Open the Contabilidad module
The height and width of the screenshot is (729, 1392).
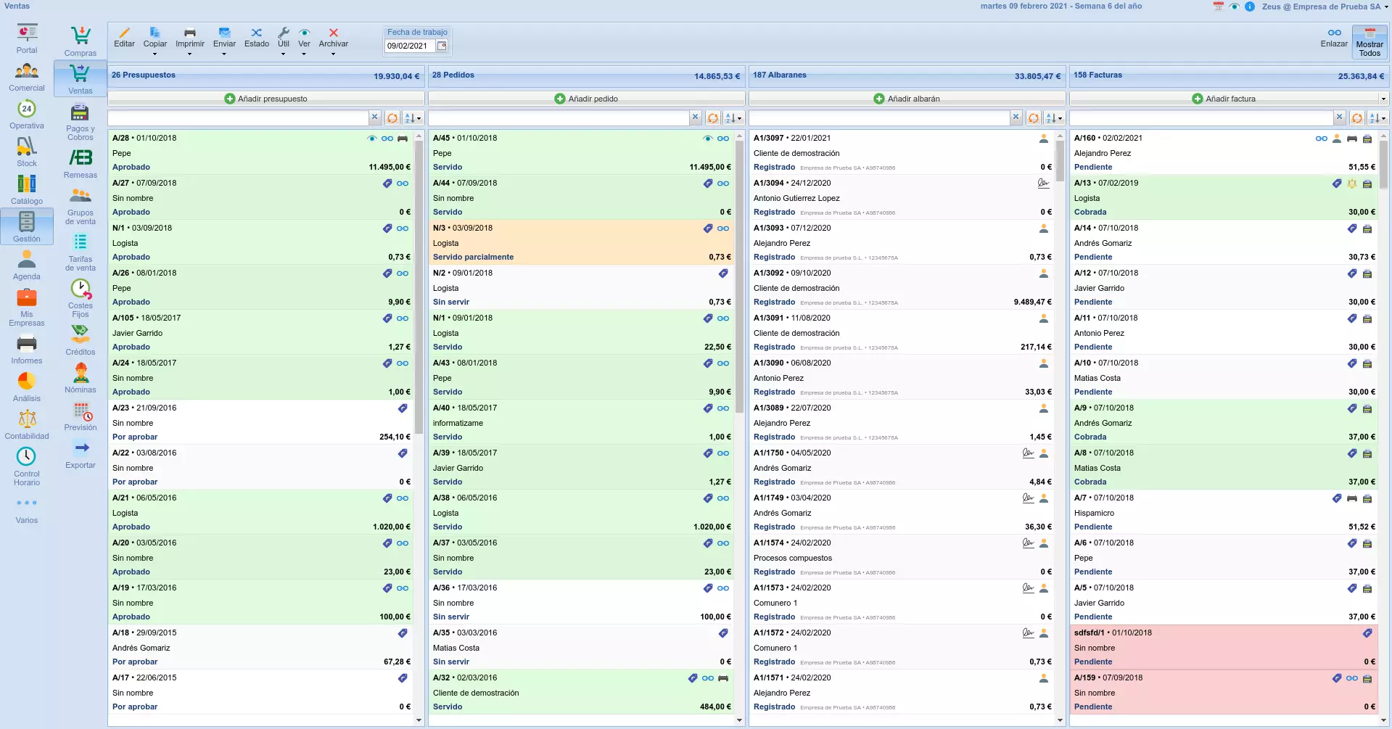pos(27,424)
